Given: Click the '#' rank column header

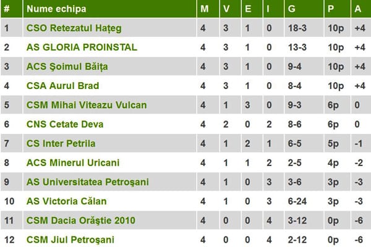Looking at the screenshot, I should [7, 9].
